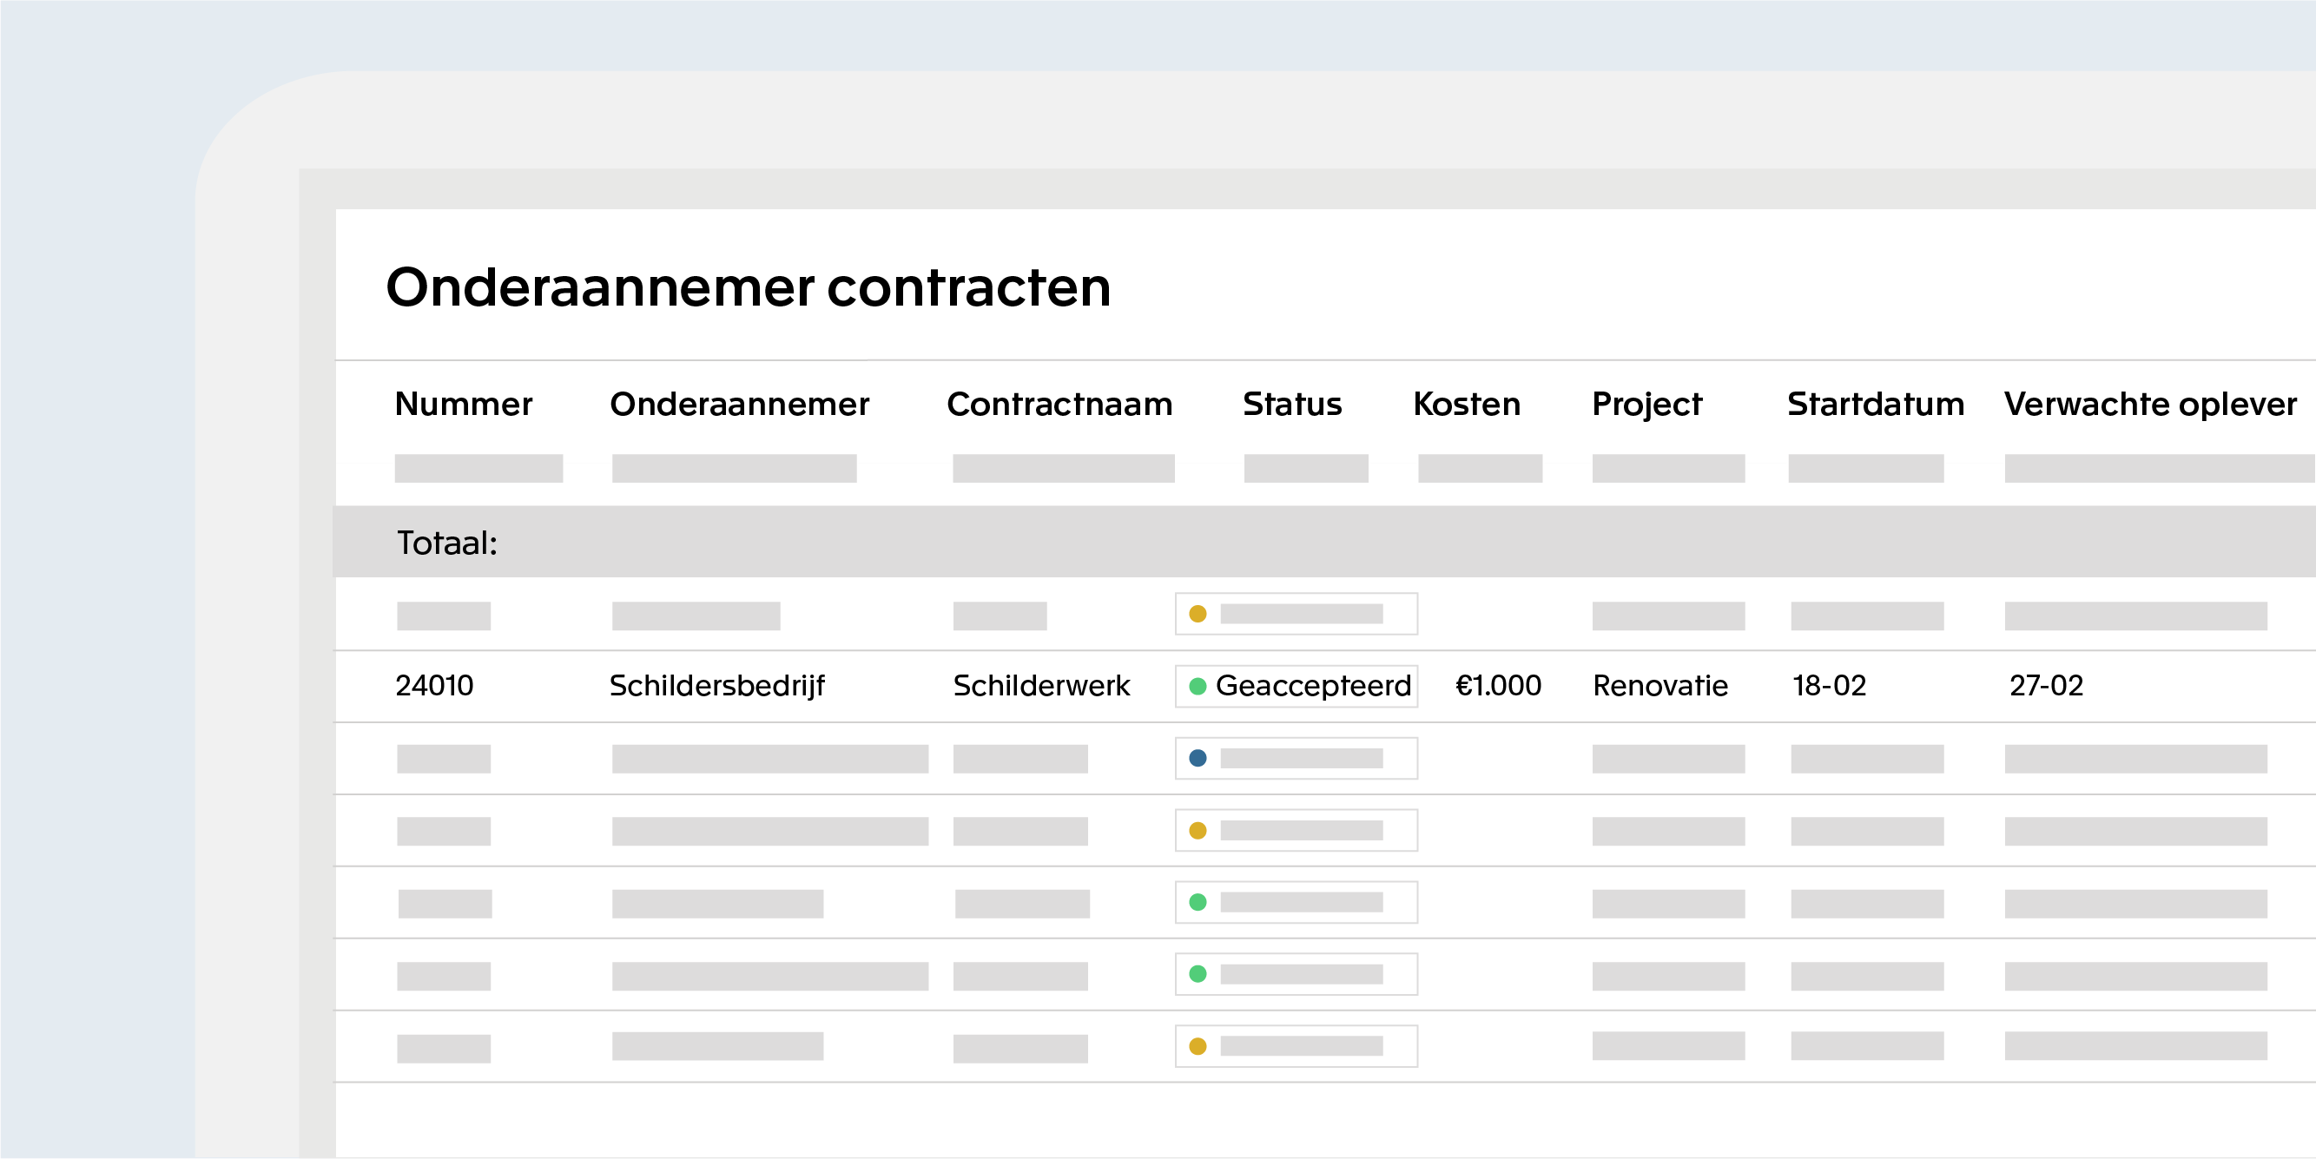Click the €1.000 cost cell
This screenshot has height=1159, width=2316.
coord(1498,686)
